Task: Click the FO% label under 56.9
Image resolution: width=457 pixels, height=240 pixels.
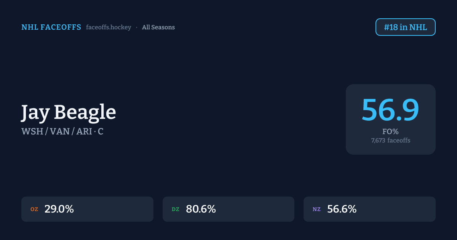Action: [390, 131]
